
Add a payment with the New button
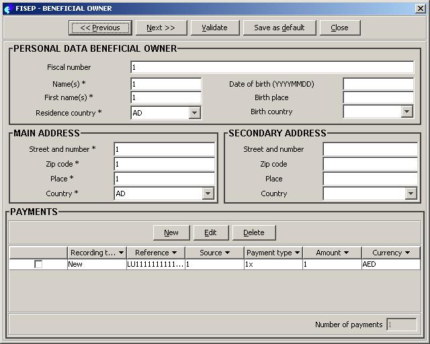(171, 232)
